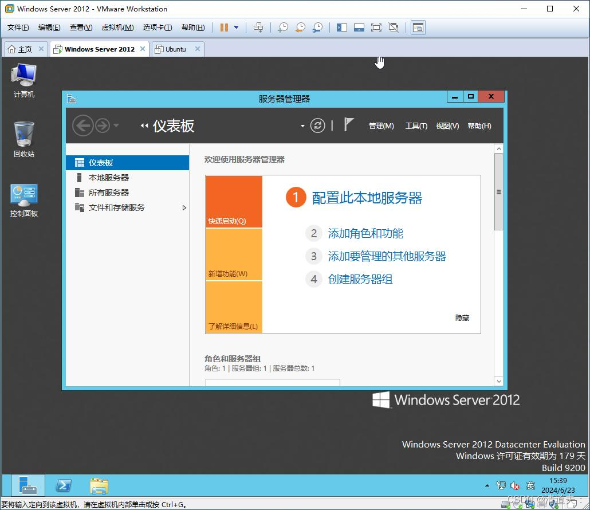Select the 控制面板 desktop icon

pyautogui.click(x=23, y=200)
